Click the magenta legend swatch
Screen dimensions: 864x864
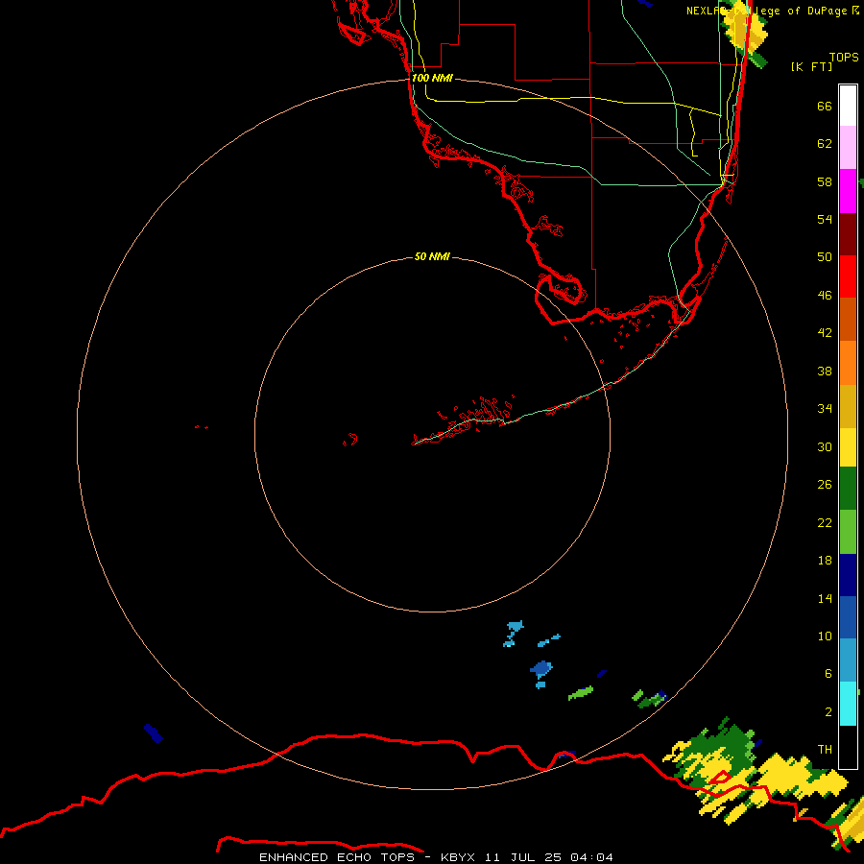848,191
